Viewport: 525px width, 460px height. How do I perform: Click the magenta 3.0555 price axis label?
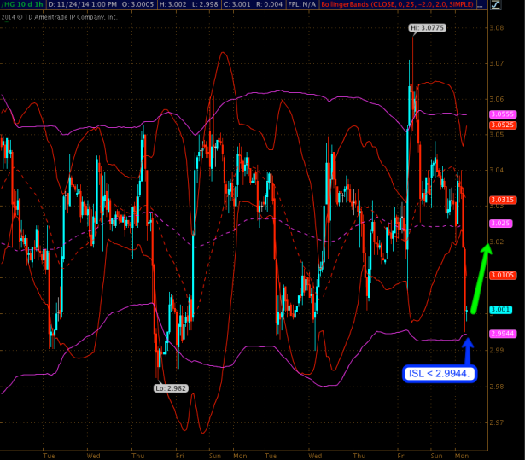click(500, 114)
